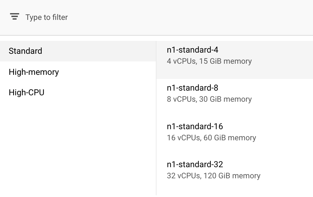Click empty space right of the filter placeholder
Screen dimensions: 313x197
point(190,17)
